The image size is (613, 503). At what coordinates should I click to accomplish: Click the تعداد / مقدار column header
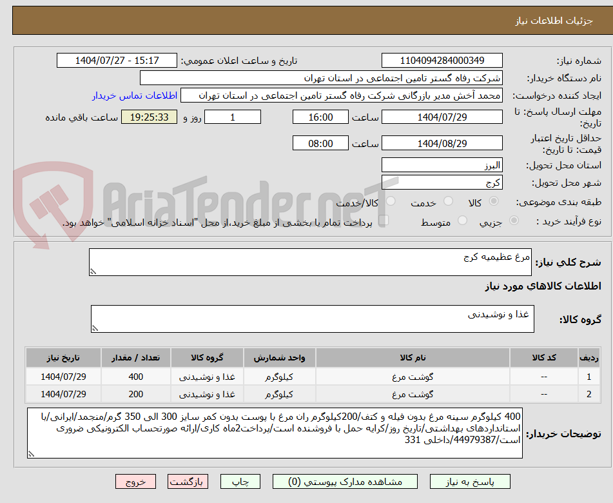click(135, 357)
